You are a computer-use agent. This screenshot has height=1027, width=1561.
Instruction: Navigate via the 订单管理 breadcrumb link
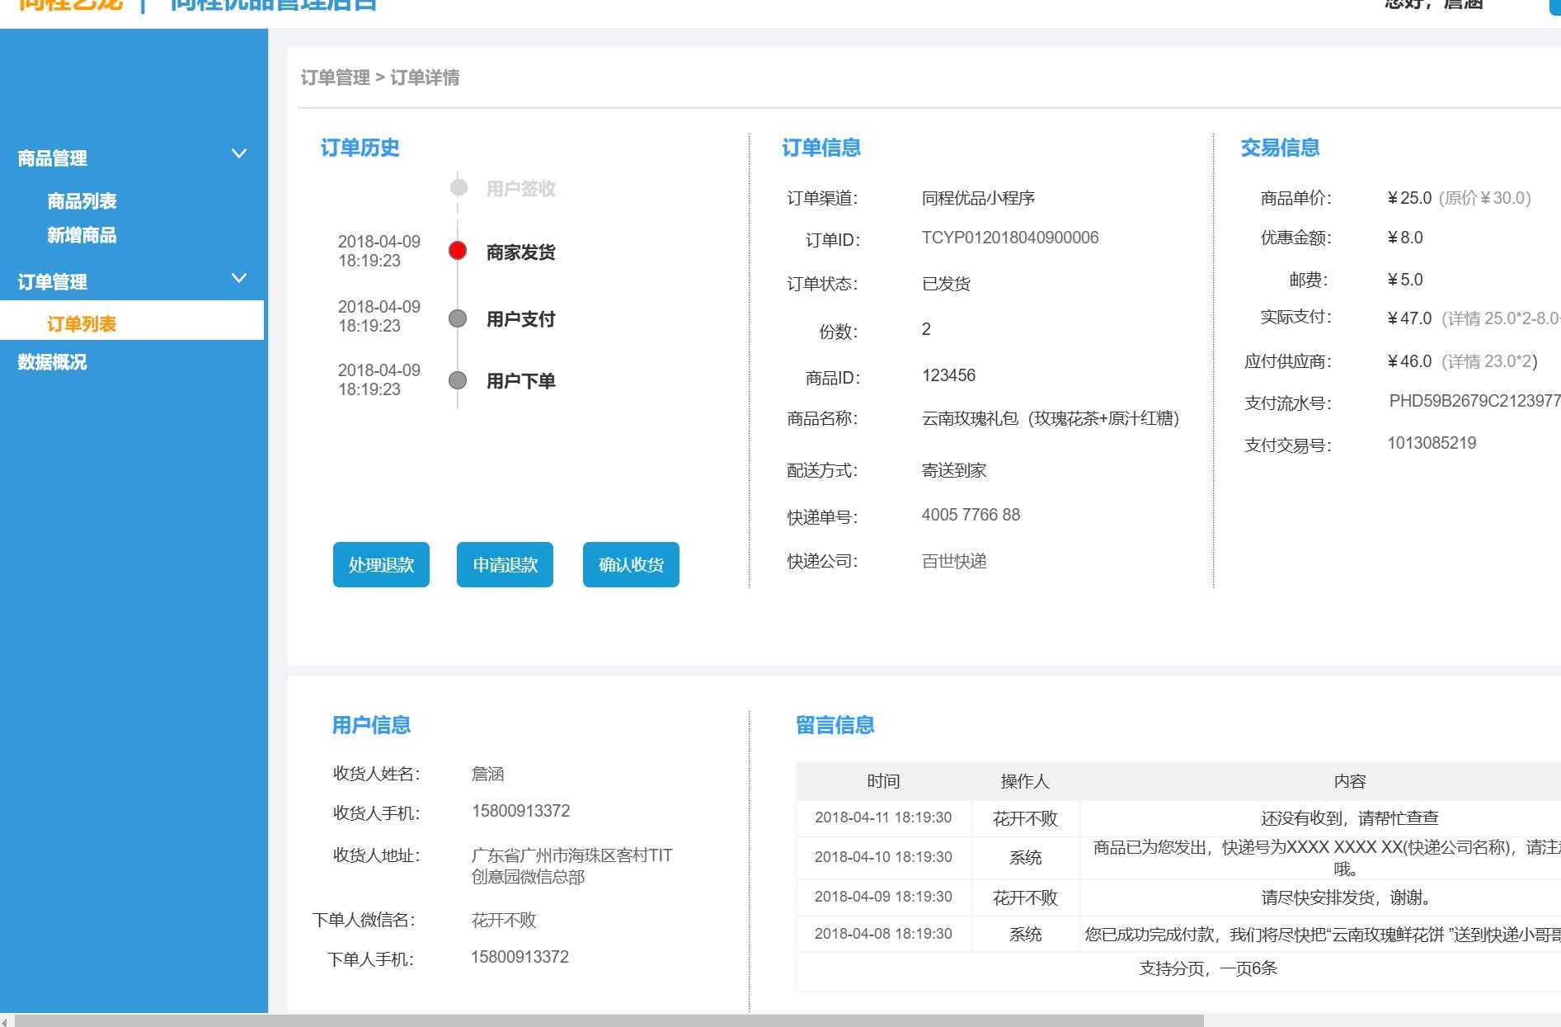(x=335, y=78)
